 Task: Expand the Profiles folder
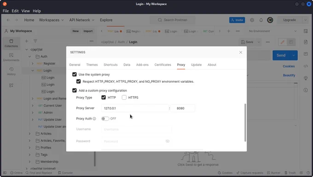click(29, 148)
